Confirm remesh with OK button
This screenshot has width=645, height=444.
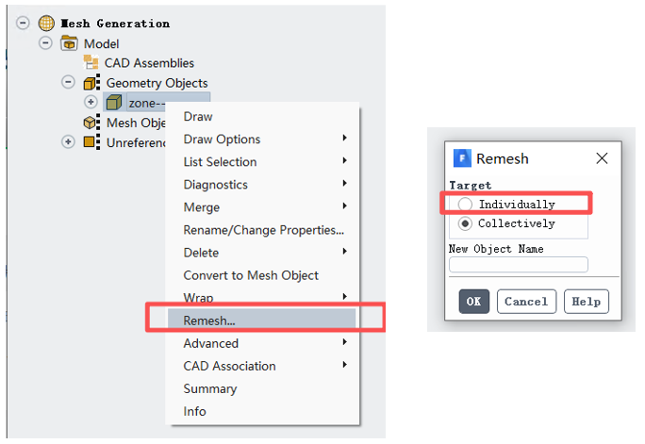pos(474,302)
